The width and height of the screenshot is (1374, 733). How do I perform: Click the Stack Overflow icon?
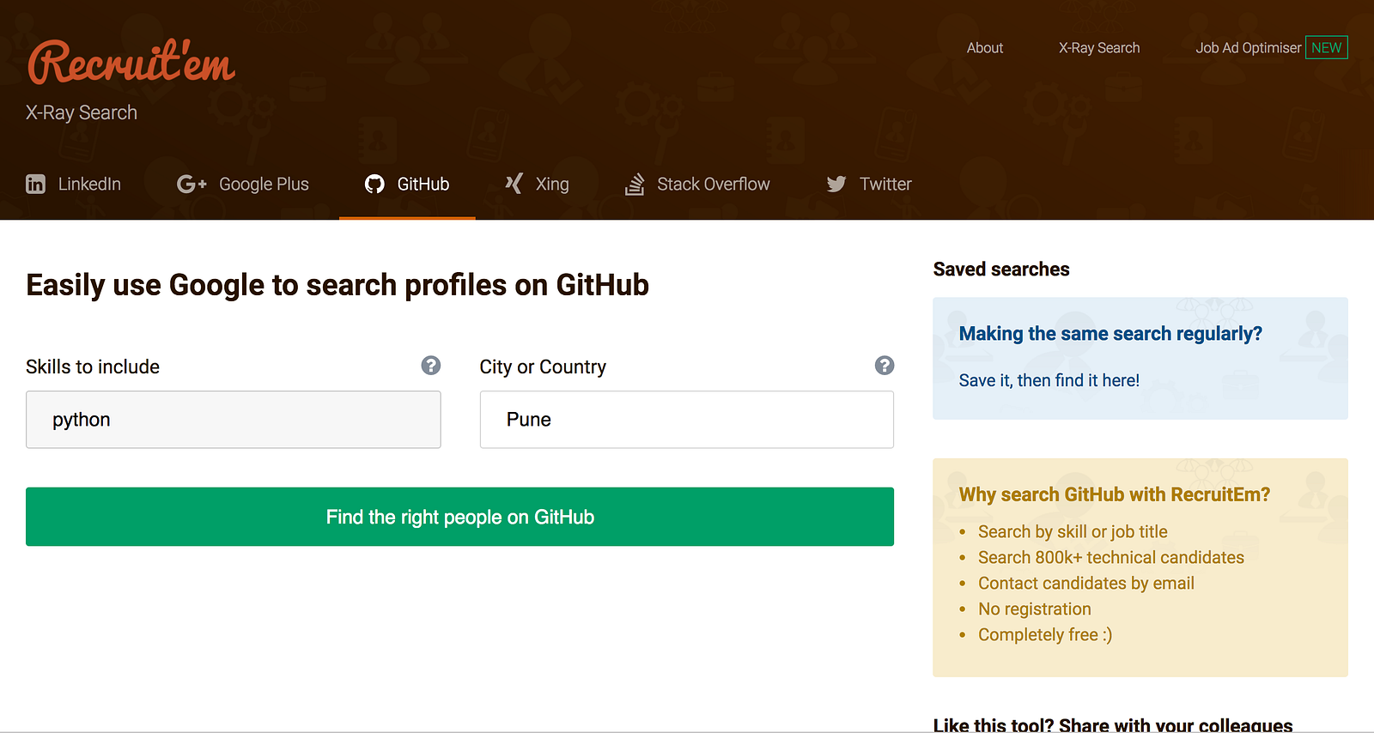pyautogui.click(x=635, y=184)
